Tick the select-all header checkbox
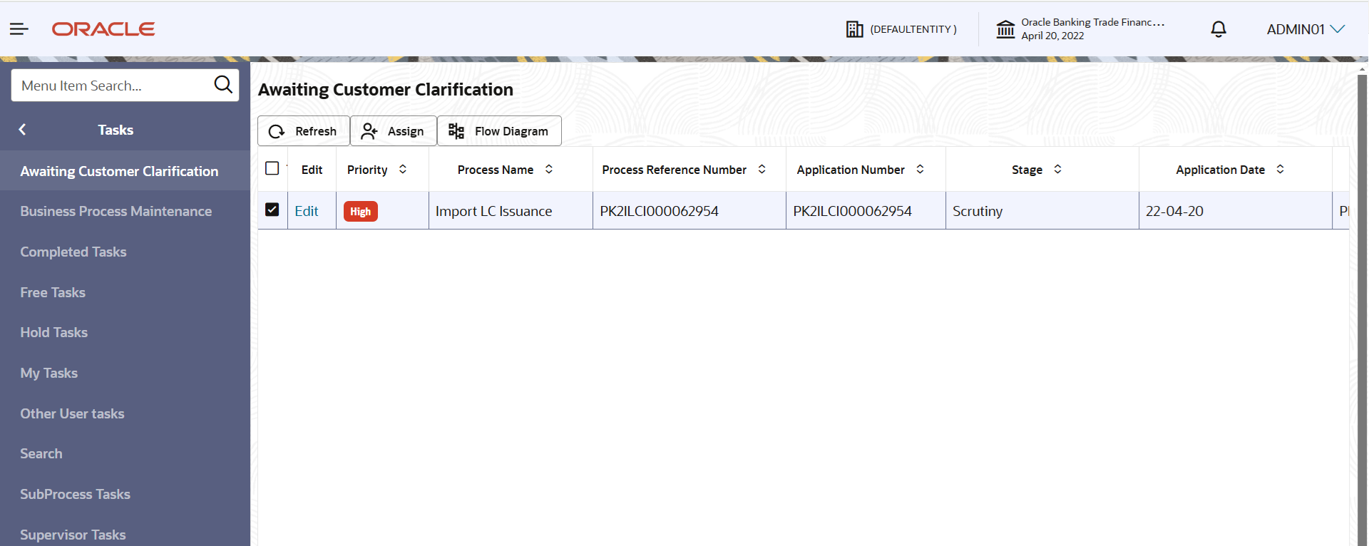 (272, 169)
